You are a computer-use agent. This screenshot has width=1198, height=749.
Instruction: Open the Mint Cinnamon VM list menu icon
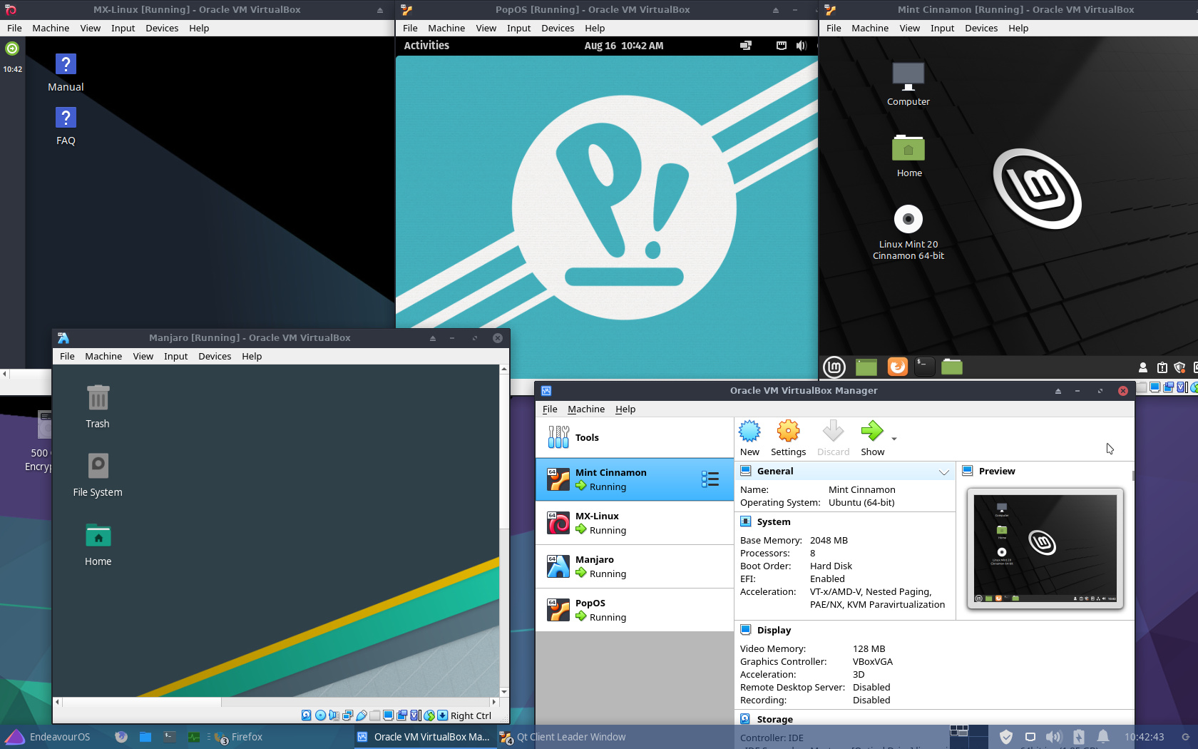[x=710, y=479]
